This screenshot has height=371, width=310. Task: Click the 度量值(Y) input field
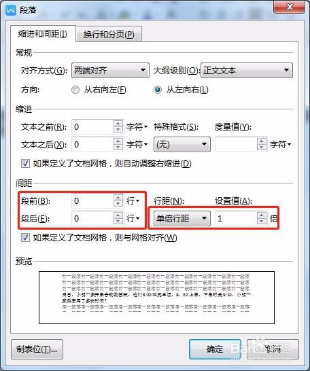click(236, 144)
